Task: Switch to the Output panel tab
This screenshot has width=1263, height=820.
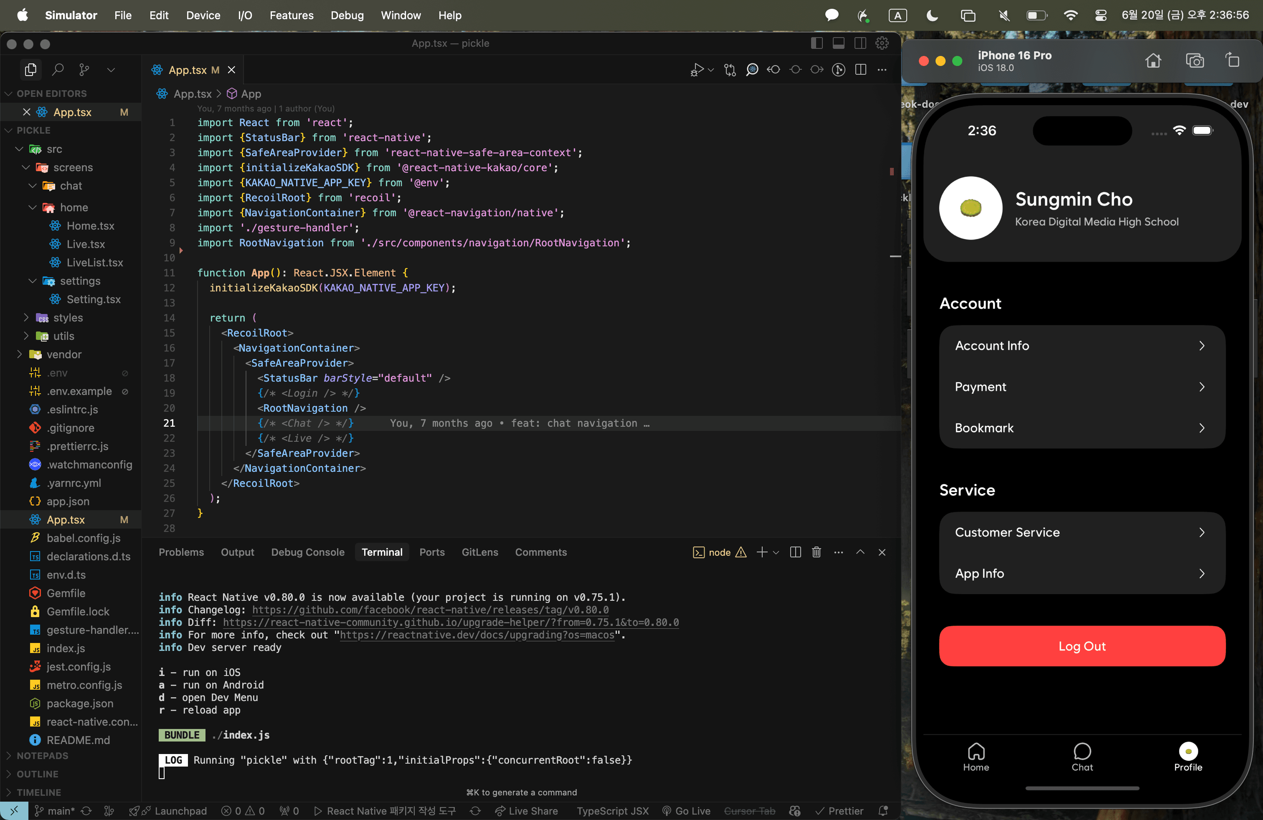Action: coord(237,553)
